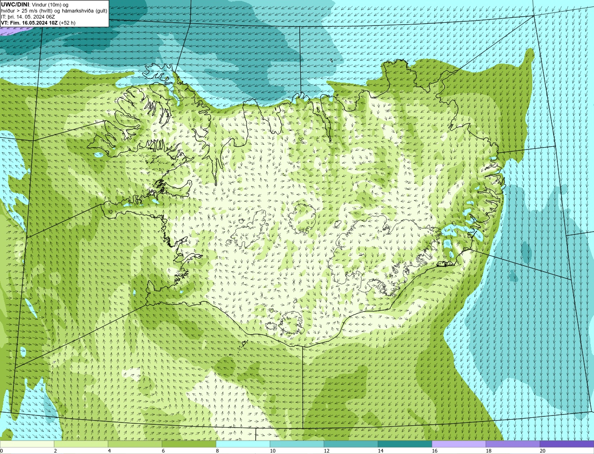Click the "VT: Fim. 16.05.2024 10Z (+52 h)" line
This screenshot has width=594, height=454.
38,23
